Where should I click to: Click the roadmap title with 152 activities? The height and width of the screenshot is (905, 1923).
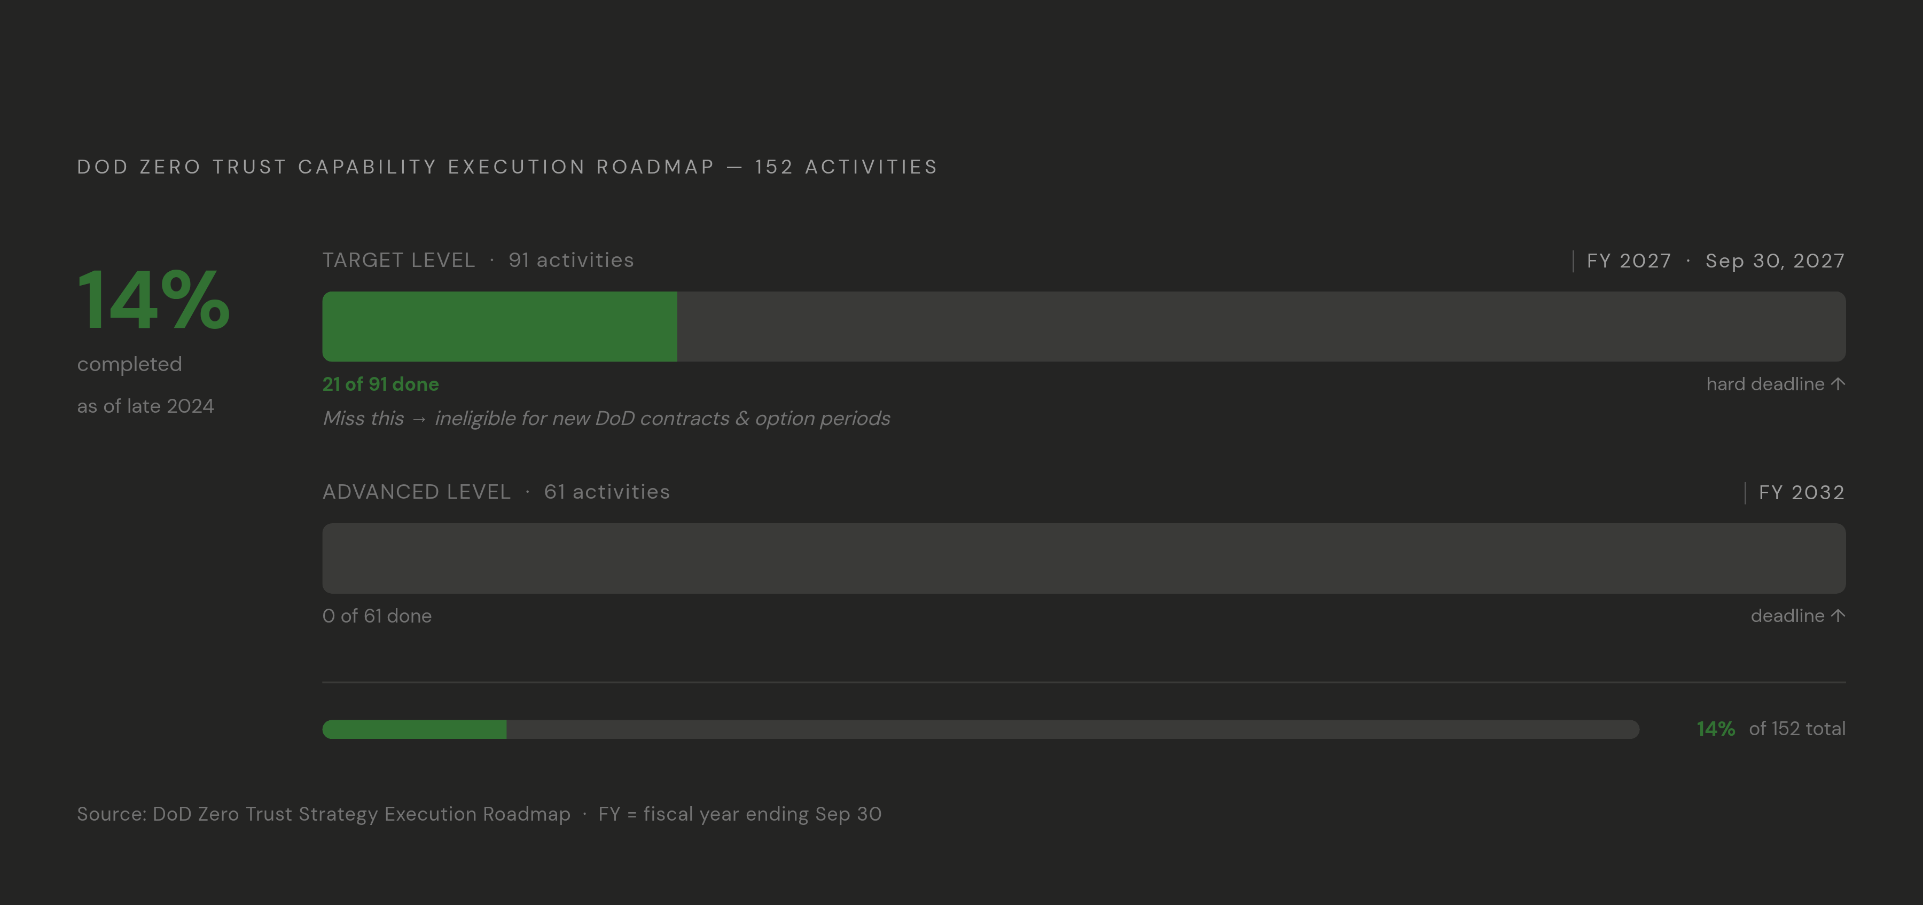(x=507, y=167)
